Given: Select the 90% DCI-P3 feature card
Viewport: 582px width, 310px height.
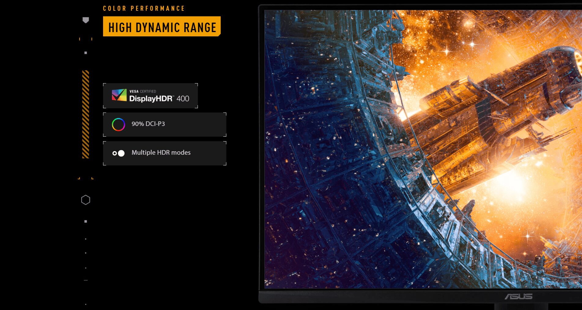Looking at the screenshot, I should (x=165, y=124).
